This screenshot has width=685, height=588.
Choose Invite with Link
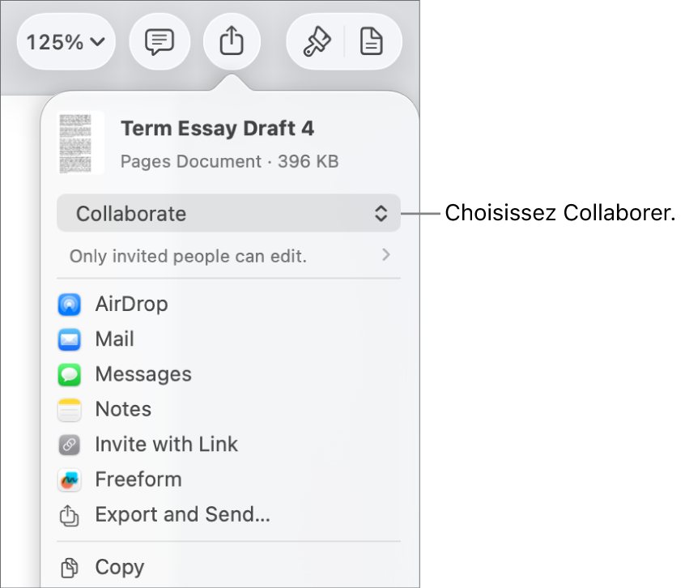click(166, 445)
